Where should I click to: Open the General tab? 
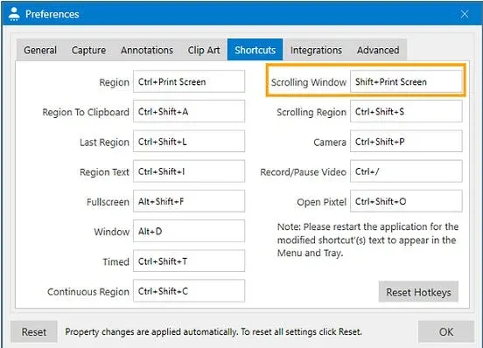(x=40, y=50)
